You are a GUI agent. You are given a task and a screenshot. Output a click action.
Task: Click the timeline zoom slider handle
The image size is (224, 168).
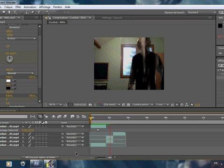tap(96, 157)
